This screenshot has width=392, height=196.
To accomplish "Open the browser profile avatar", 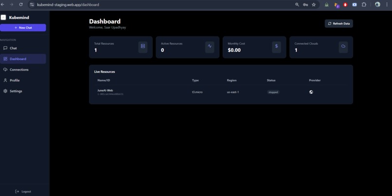I will [x=377, y=4].
